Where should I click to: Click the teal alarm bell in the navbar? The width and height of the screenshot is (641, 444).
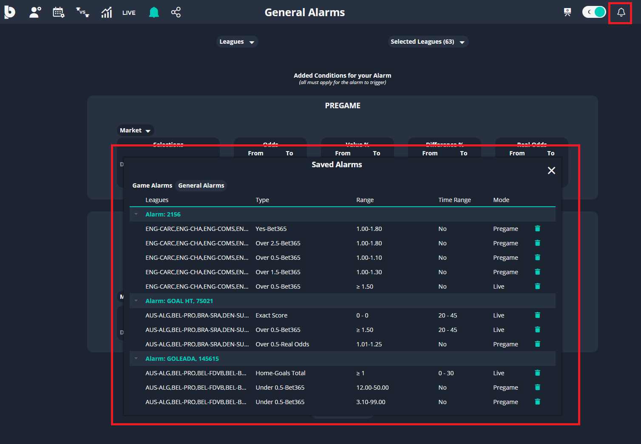[x=154, y=12]
